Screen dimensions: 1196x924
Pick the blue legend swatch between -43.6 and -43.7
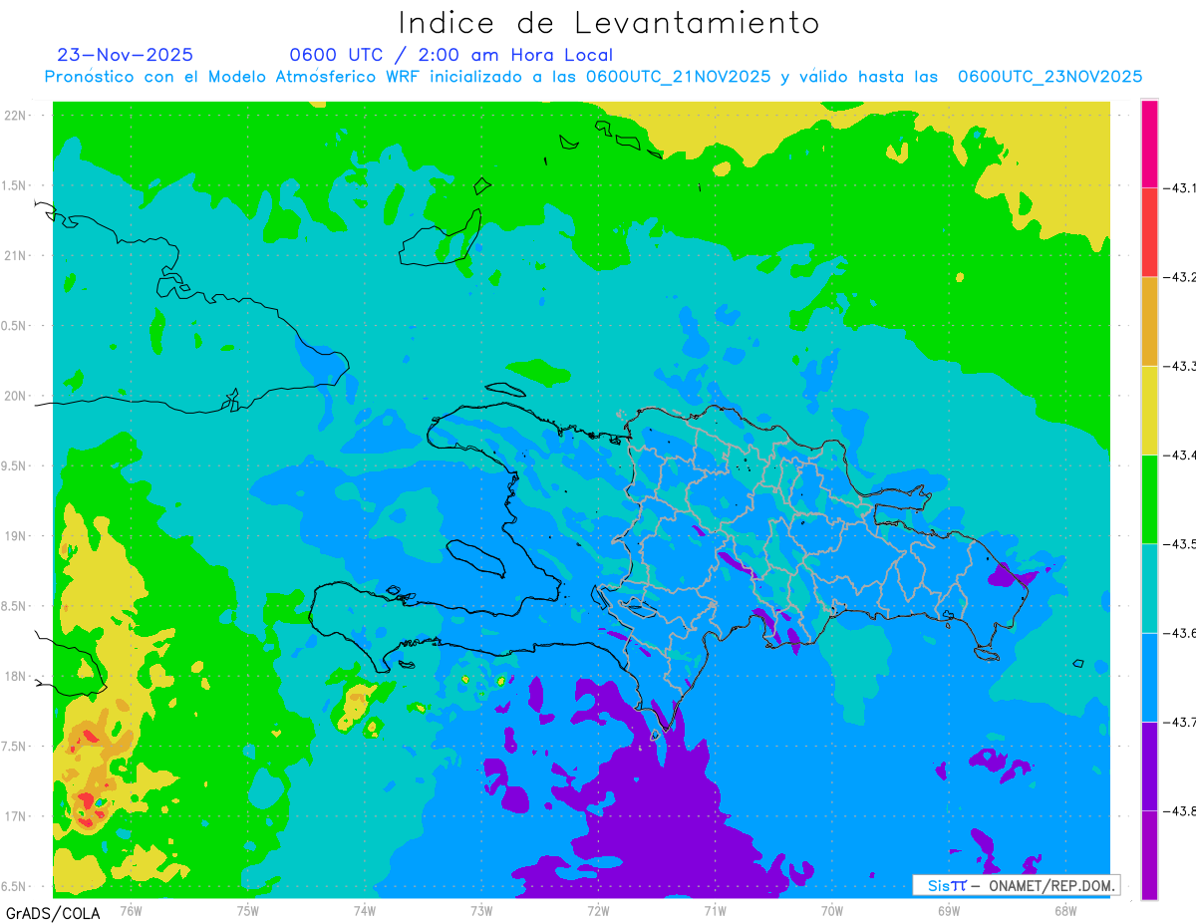point(1149,677)
